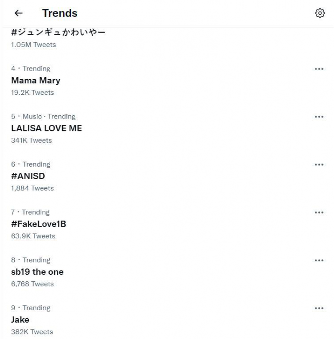Click the 382K Tweets count under Jake

[32, 331]
